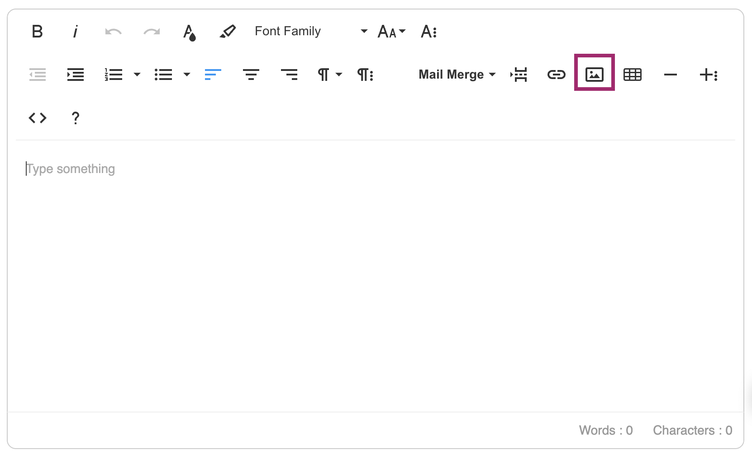Insert a hyperlink
This screenshot has width=752, height=459.
tap(556, 75)
